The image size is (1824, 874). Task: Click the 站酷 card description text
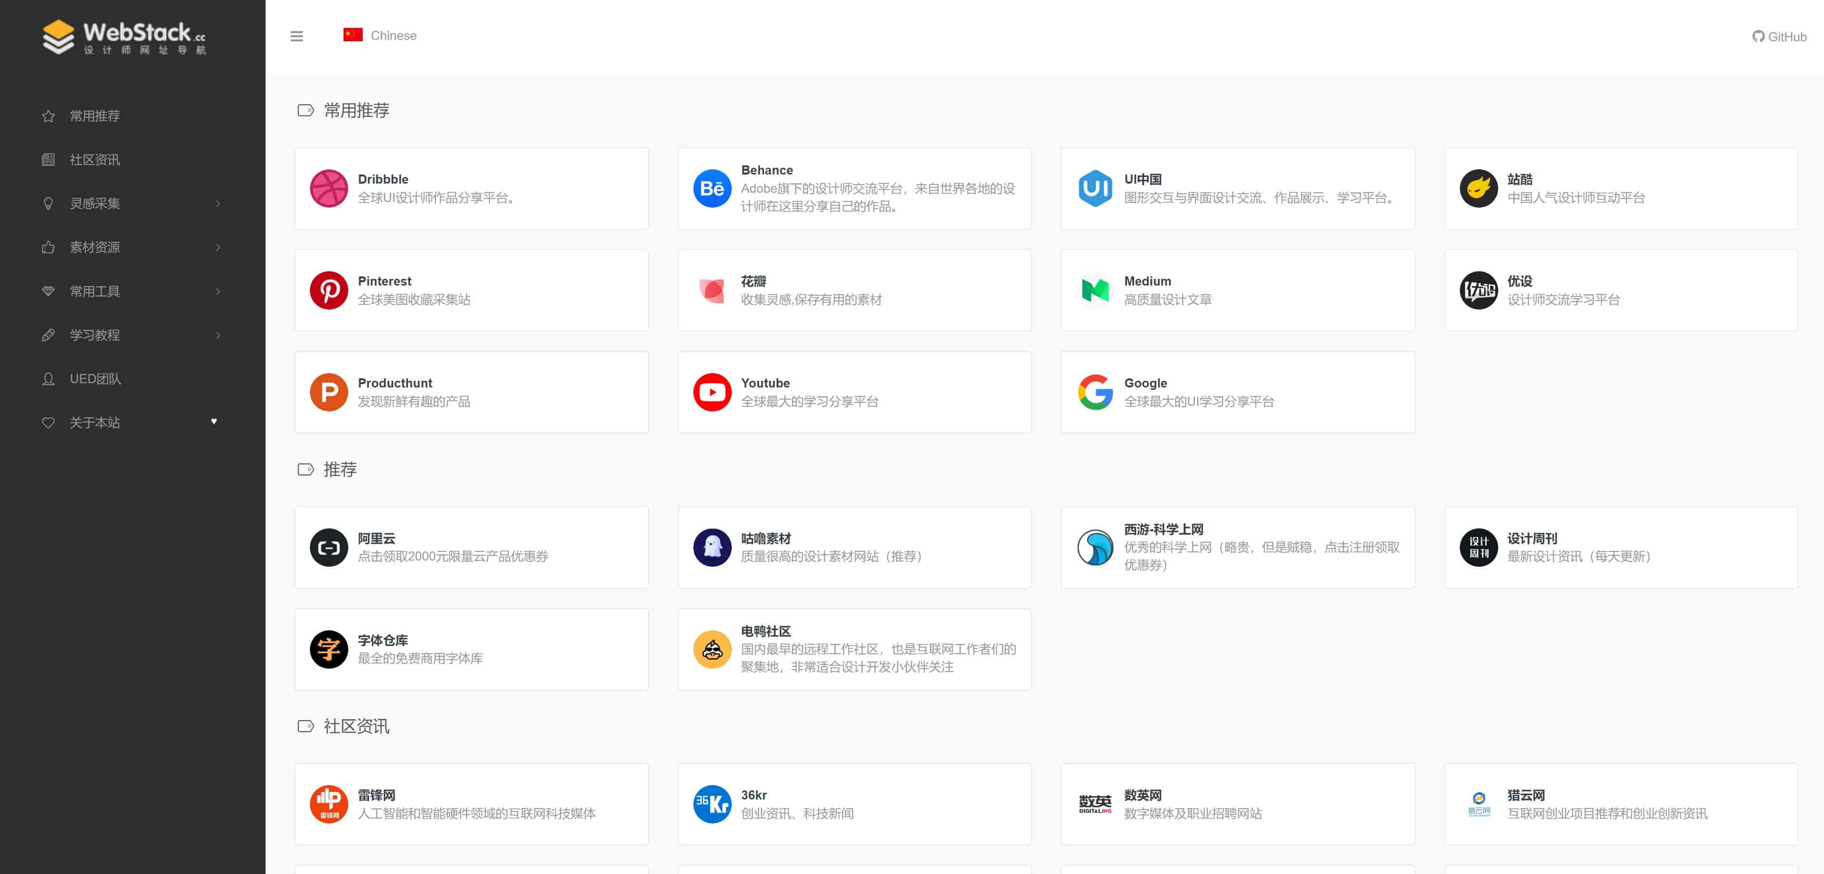[x=1576, y=198]
